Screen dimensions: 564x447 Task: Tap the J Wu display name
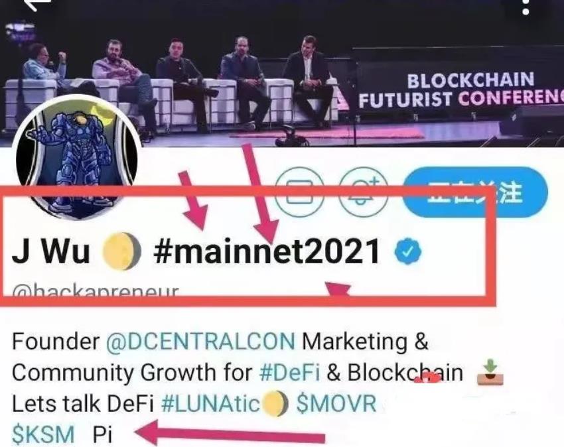(50, 251)
